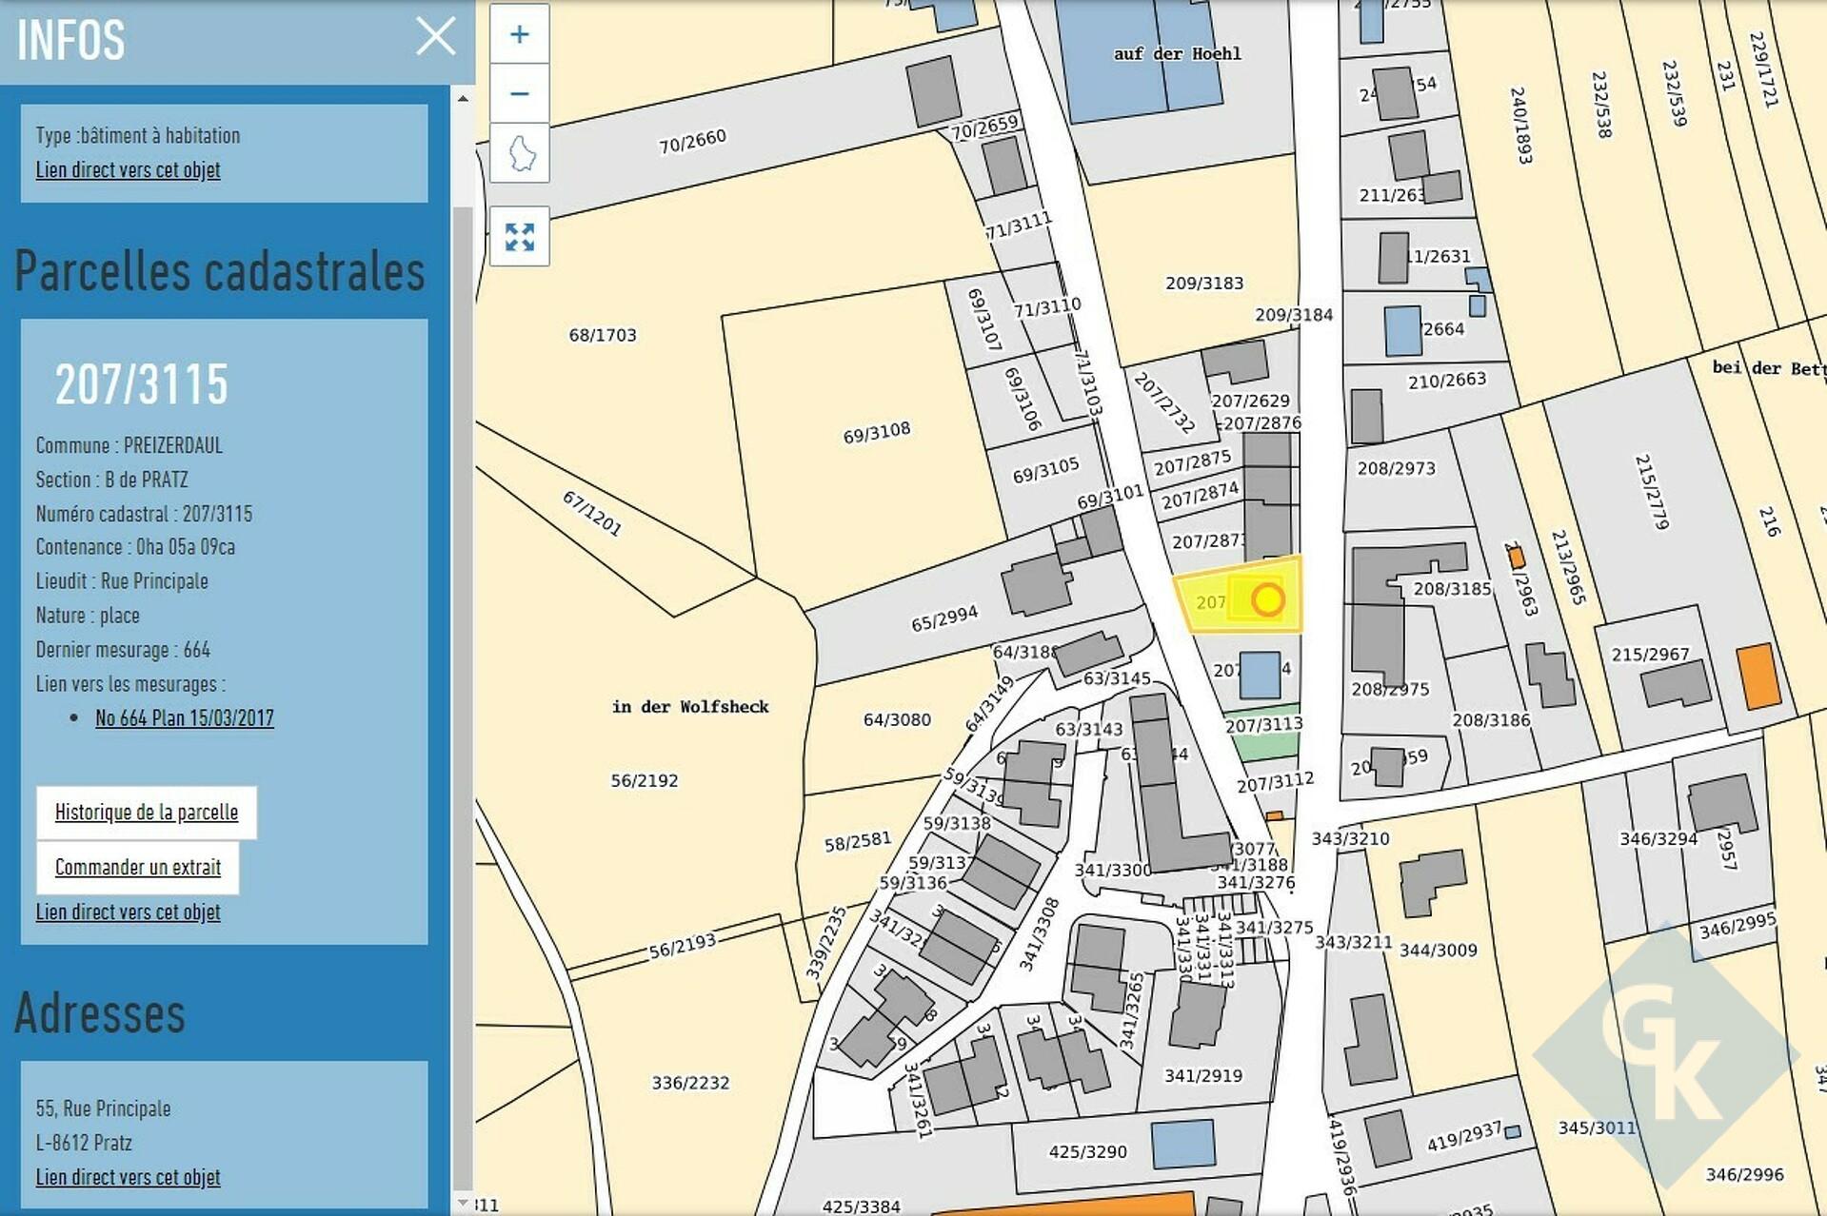
Task: Select parcel 343/3210 on the map
Action: click(x=1350, y=839)
